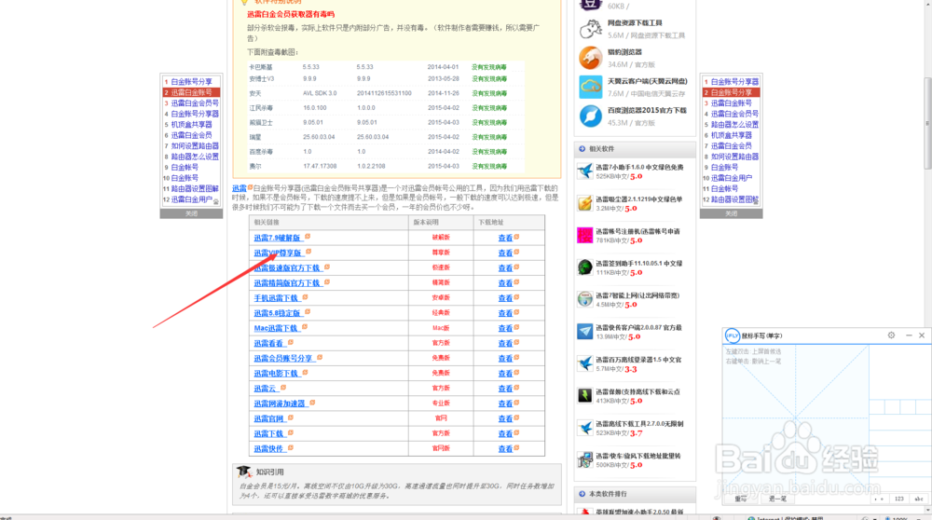This screenshot has width=932, height=520.
Task: Click the 迅雷签到助手 dark round icon
Action: [585, 267]
